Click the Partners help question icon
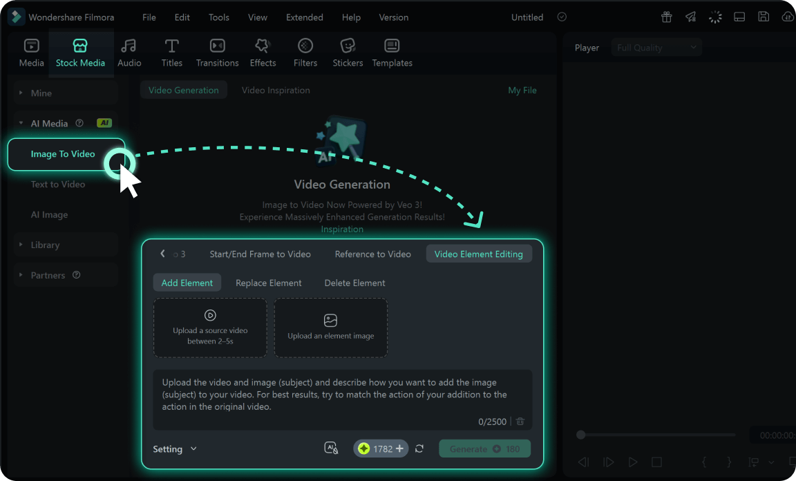The image size is (796, 481). 76,275
